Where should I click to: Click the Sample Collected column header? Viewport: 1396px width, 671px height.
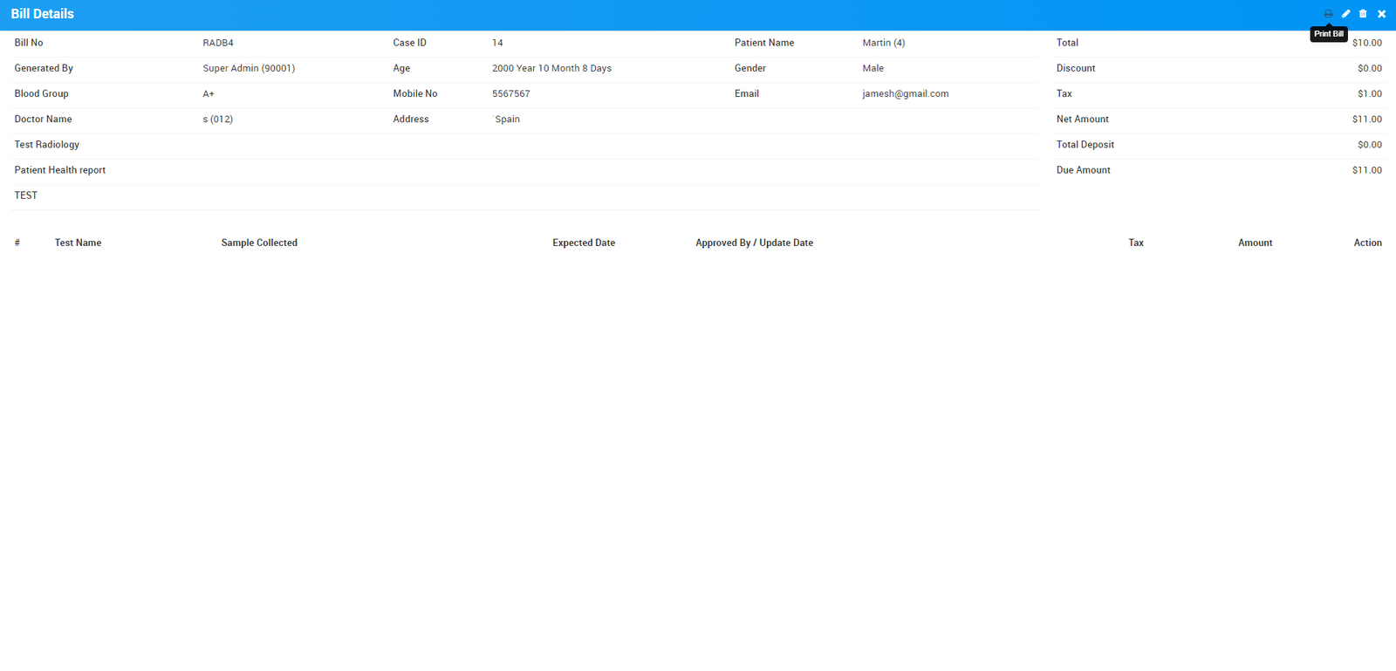pos(259,243)
